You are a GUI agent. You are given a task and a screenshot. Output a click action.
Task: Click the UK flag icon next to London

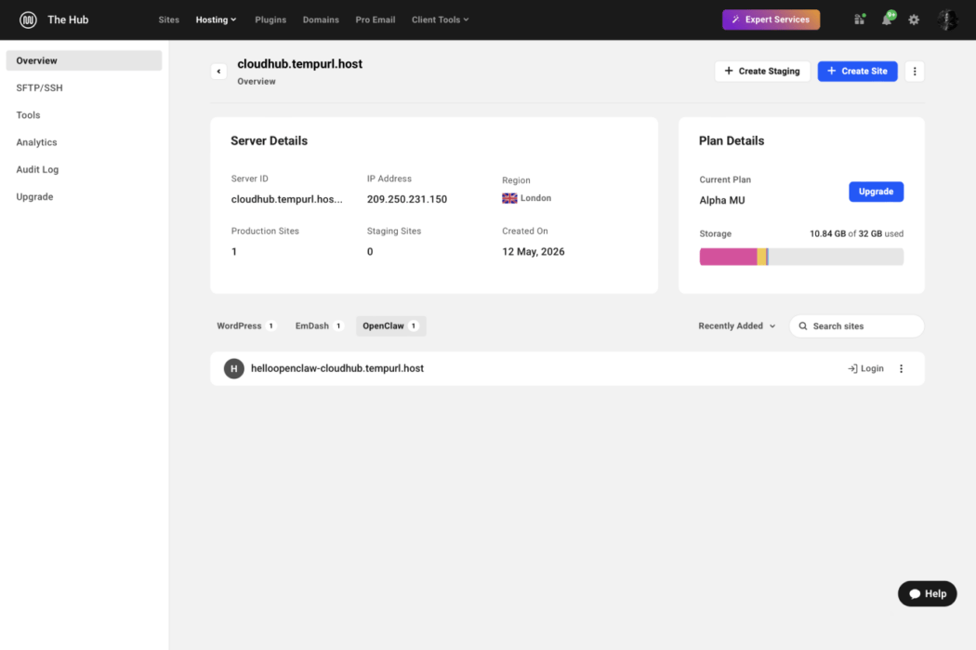click(x=509, y=199)
